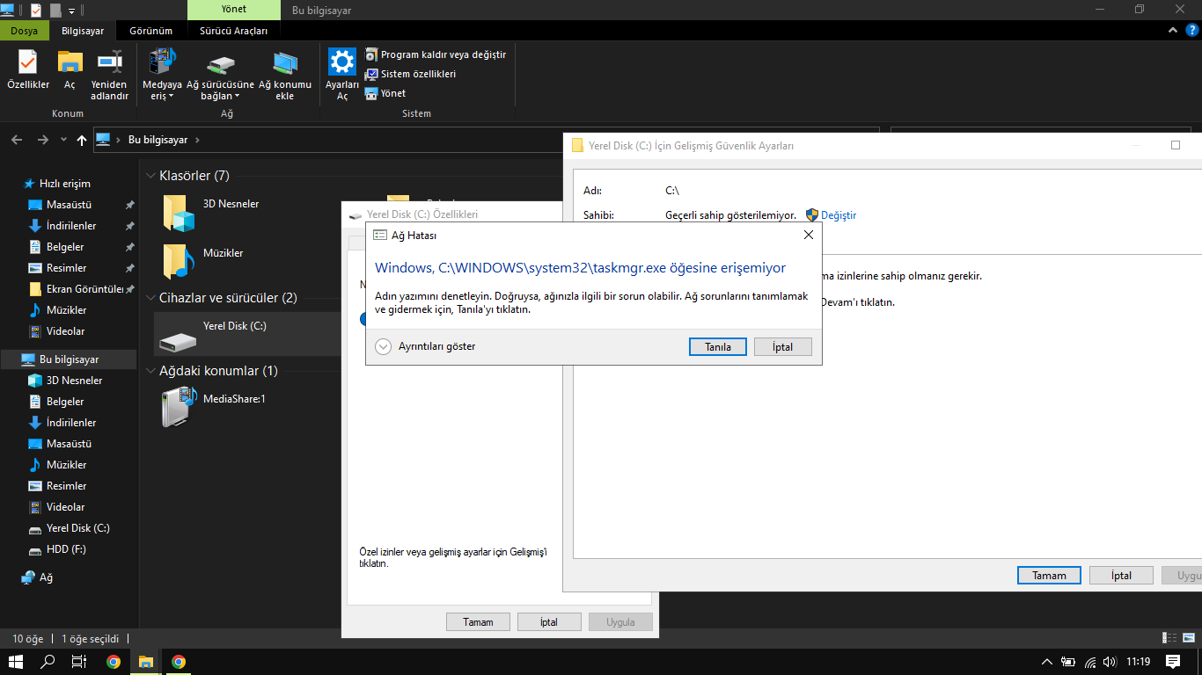This screenshot has width=1202, height=675.
Task: Collapse Cihazlar ve sürücüler group
Action: [150, 298]
